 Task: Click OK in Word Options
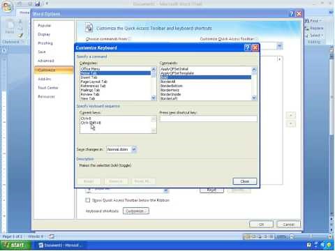click(261, 225)
